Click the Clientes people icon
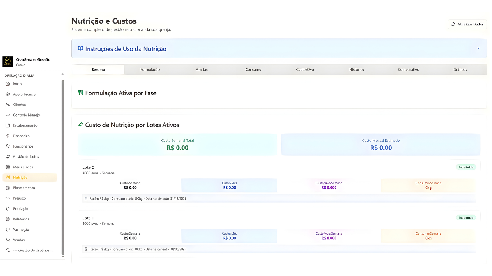The height and width of the screenshot is (276, 492). pyautogui.click(x=8, y=105)
